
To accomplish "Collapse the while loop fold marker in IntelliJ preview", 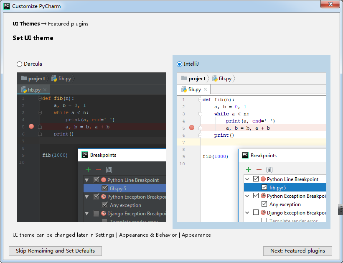I will pyautogui.click(x=200, y=114).
